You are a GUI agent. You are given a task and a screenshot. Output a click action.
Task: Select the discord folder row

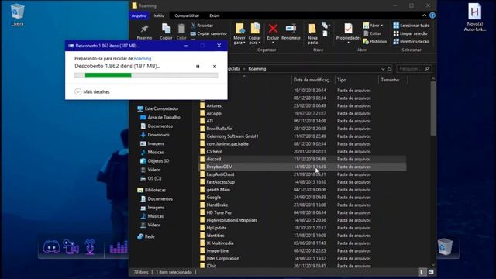302,159
